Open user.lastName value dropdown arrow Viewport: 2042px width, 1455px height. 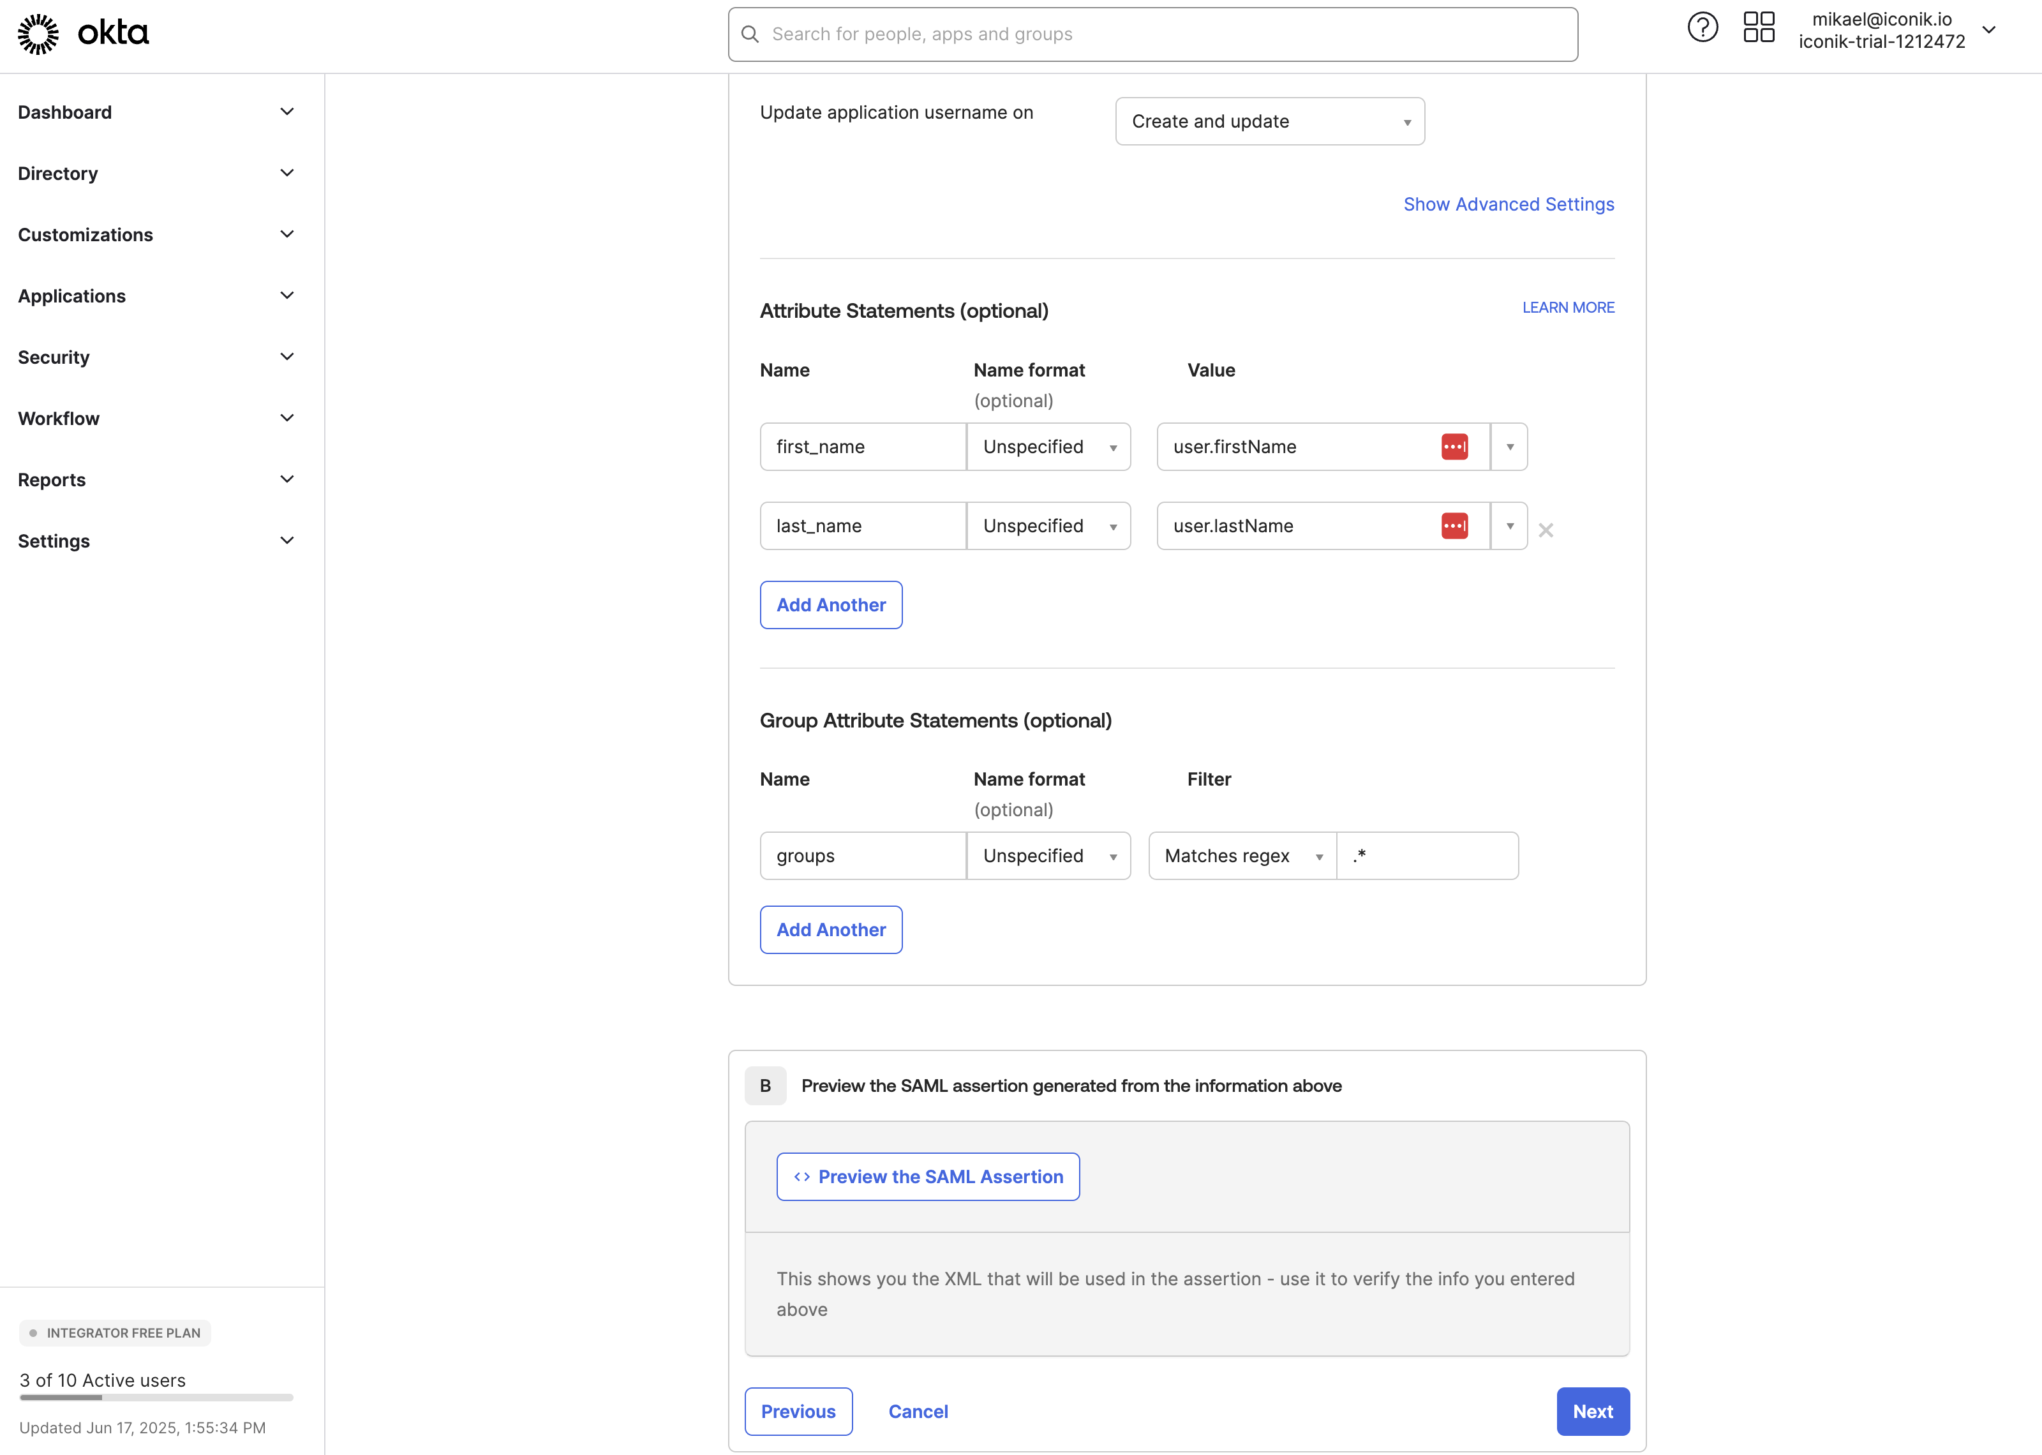(1509, 526)
